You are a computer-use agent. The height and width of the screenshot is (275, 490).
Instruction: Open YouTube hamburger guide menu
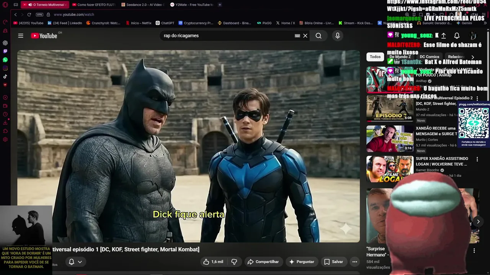click(21, 36)
